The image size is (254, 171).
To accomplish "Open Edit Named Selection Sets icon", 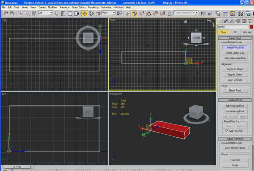I will [170, 14].
